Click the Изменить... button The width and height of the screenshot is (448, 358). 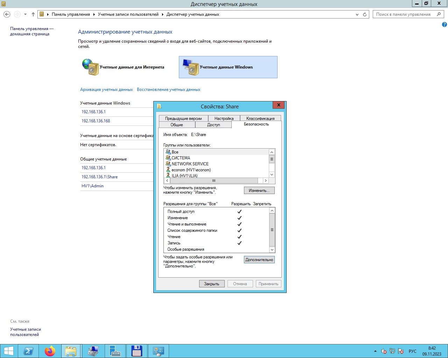[x=259, y=191]
